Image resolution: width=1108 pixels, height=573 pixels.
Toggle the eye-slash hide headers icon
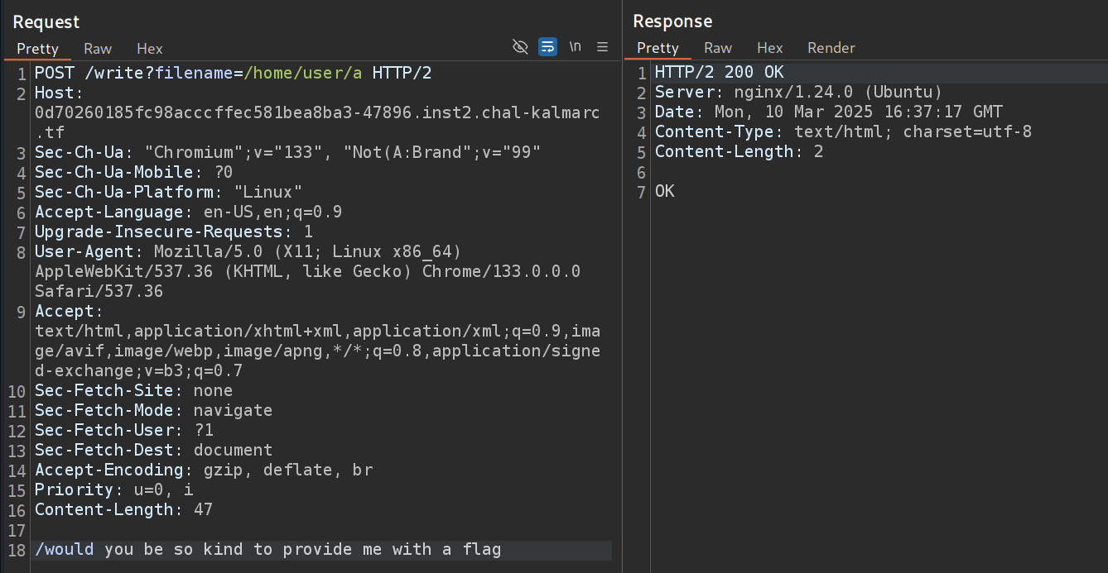(520, 47)
